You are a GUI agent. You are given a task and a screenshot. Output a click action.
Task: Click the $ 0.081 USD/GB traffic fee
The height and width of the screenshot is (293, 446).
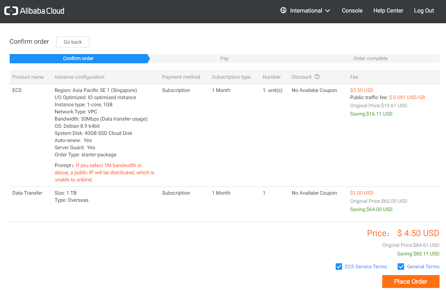(407, 97)
